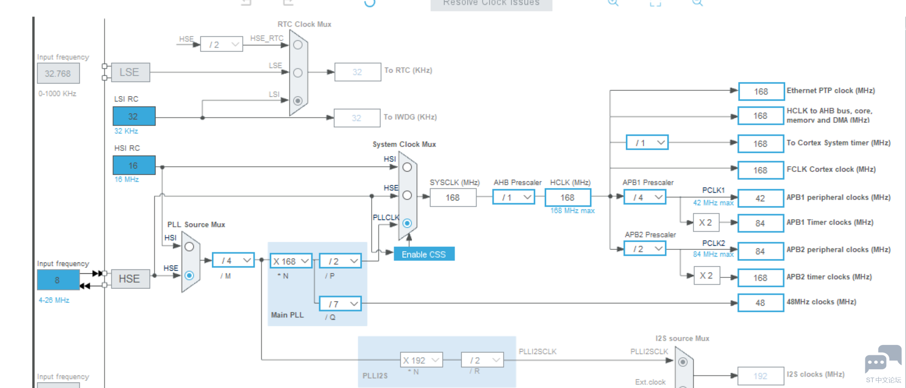This screenshot has width=906, height=388.
Task: Open the Main PLL /Q divider dropdown
Action: click(x=341, y=304)
